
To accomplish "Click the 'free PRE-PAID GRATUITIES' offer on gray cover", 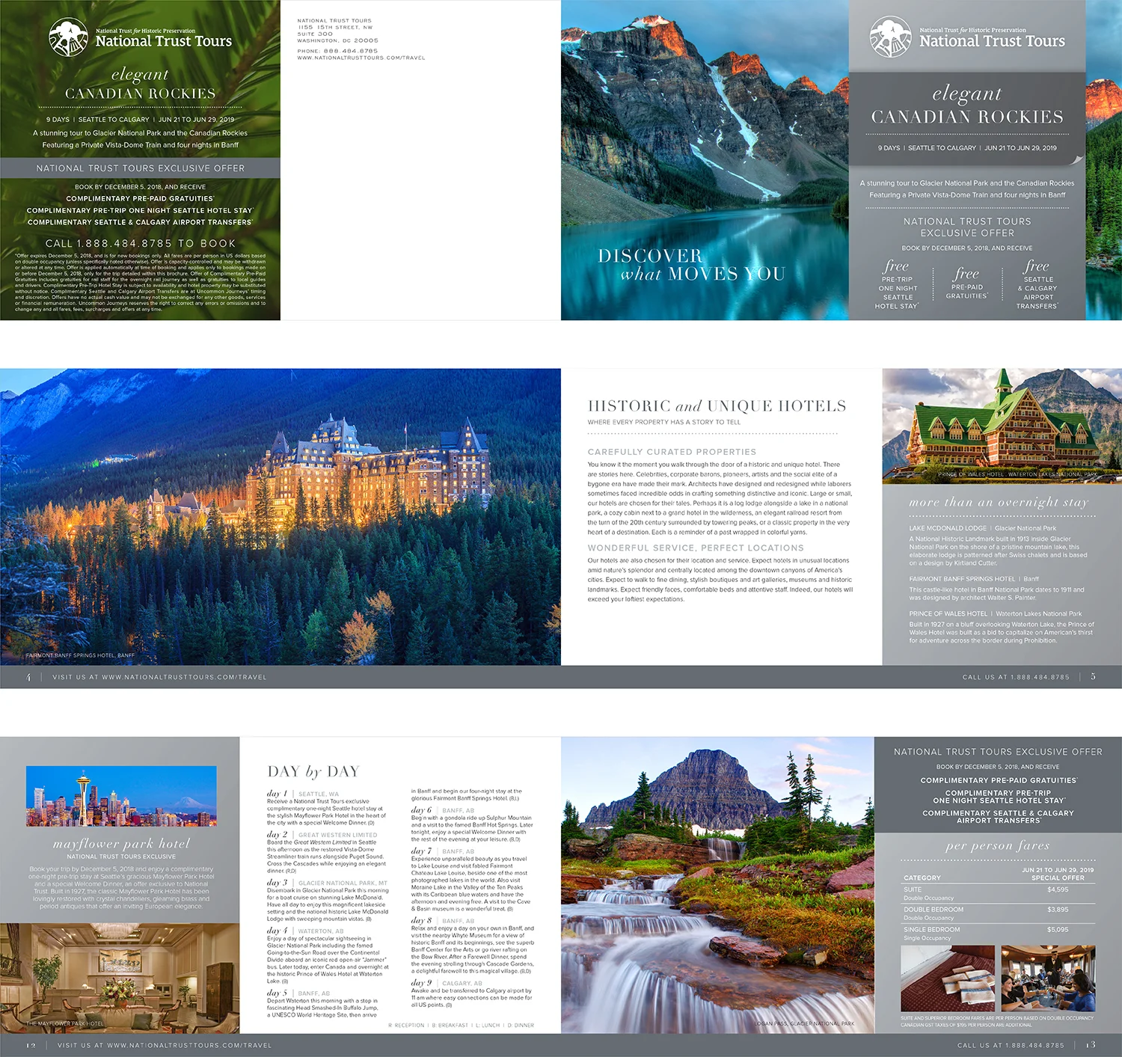I will point(966,284).
